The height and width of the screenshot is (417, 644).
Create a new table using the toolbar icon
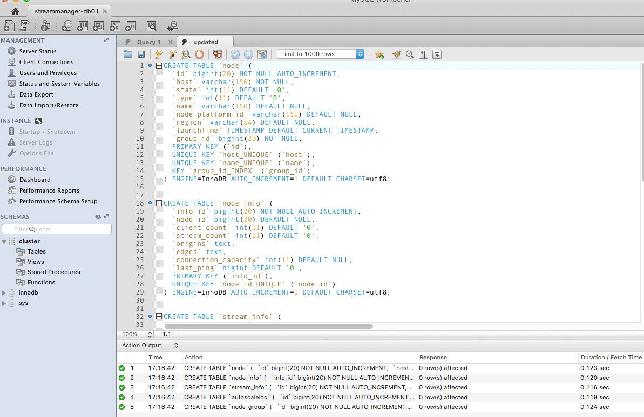click(x=83, y=25)
